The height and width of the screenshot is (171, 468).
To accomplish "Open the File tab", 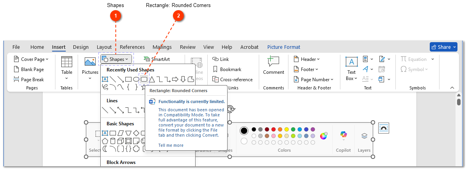I will point(16,47).
